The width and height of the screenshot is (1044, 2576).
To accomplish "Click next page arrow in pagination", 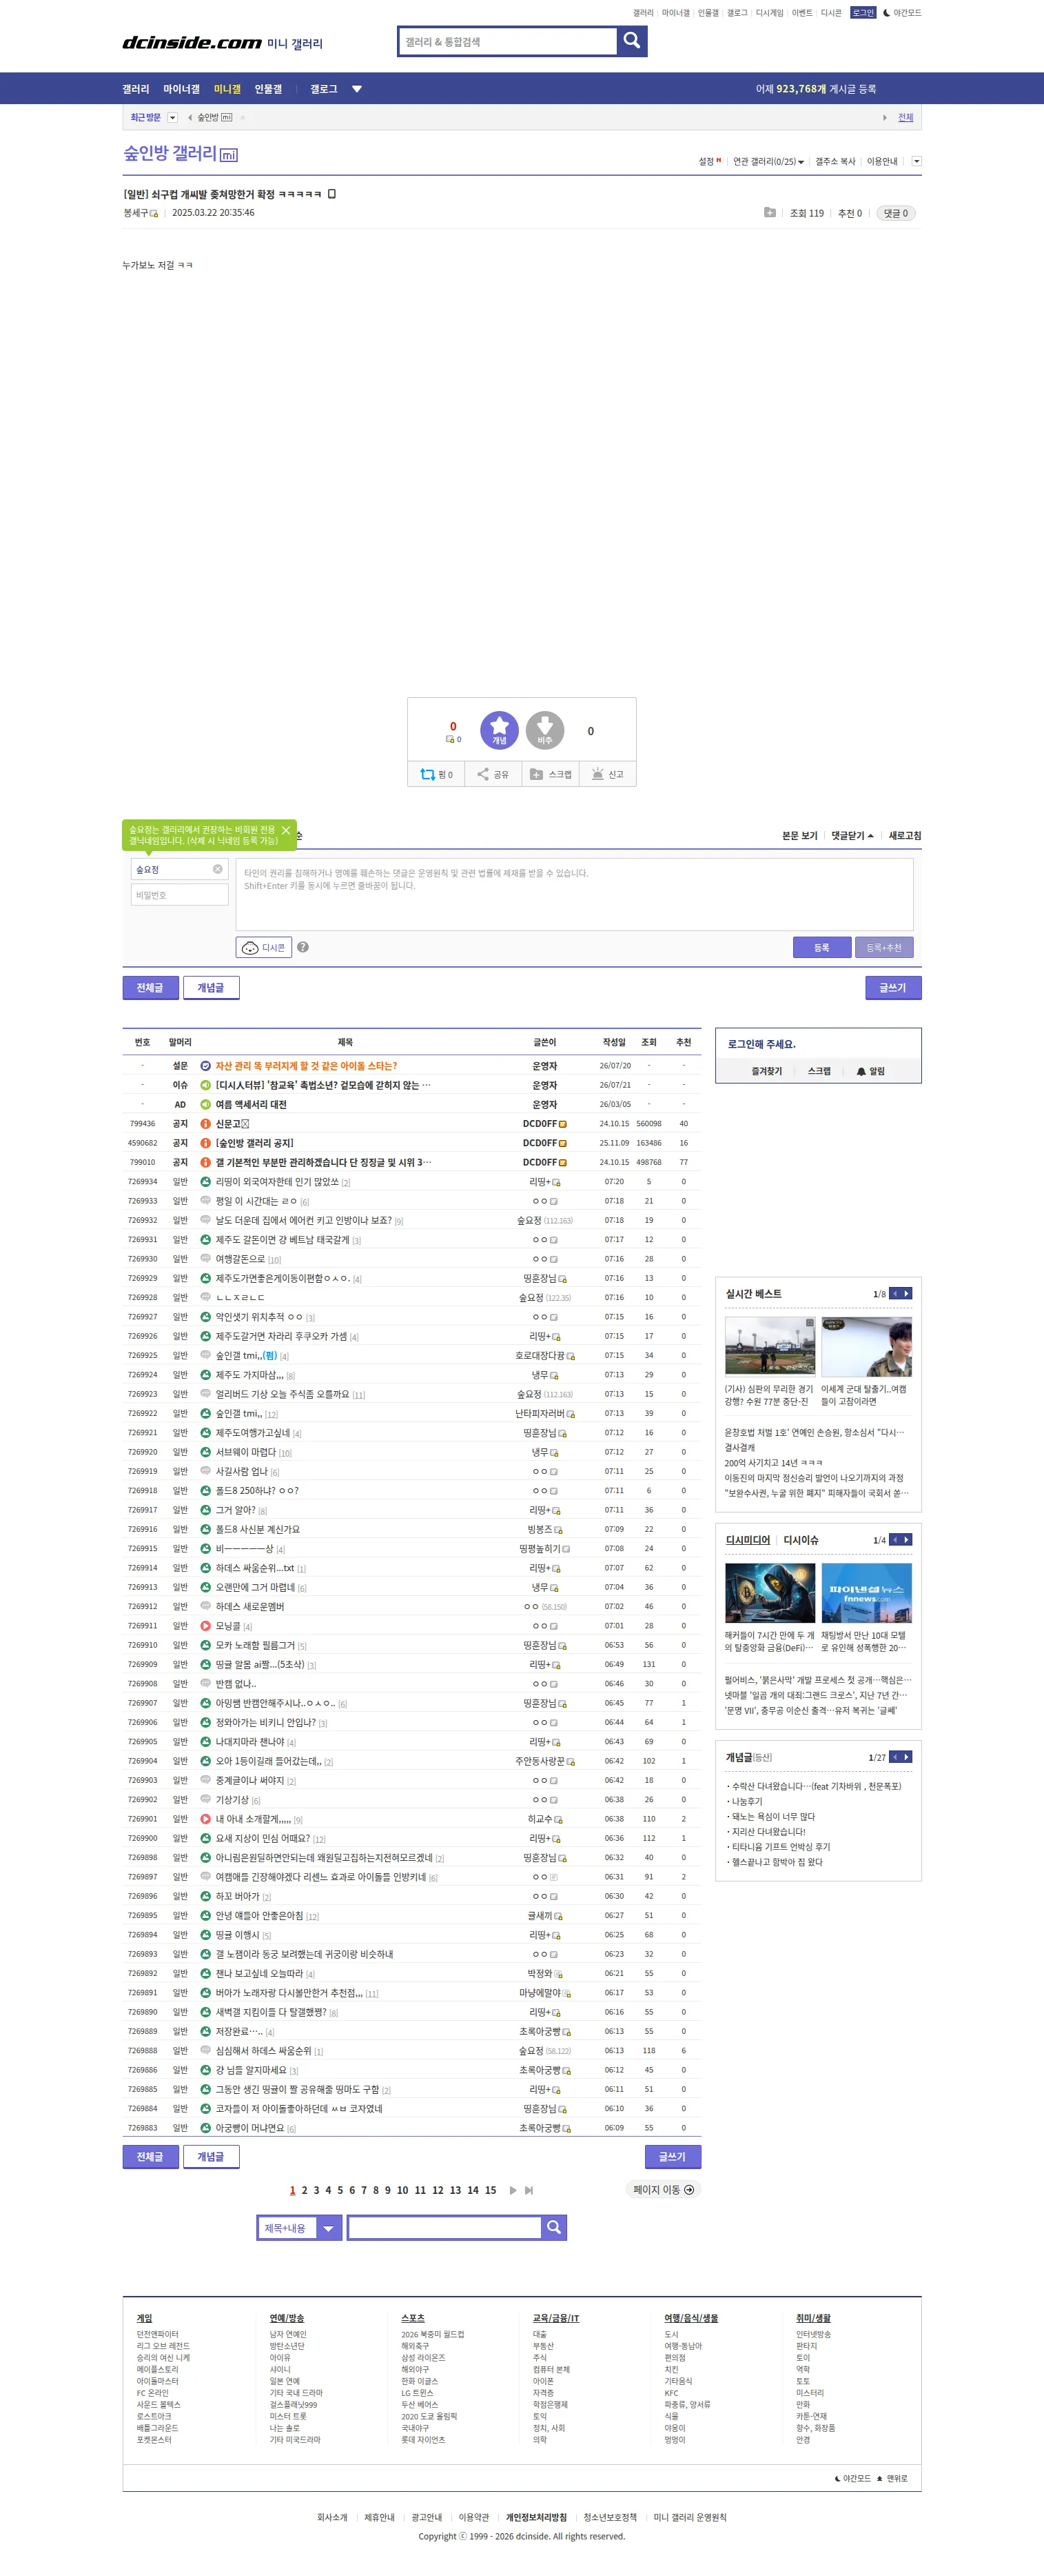I will click(x=513, y=2190).
